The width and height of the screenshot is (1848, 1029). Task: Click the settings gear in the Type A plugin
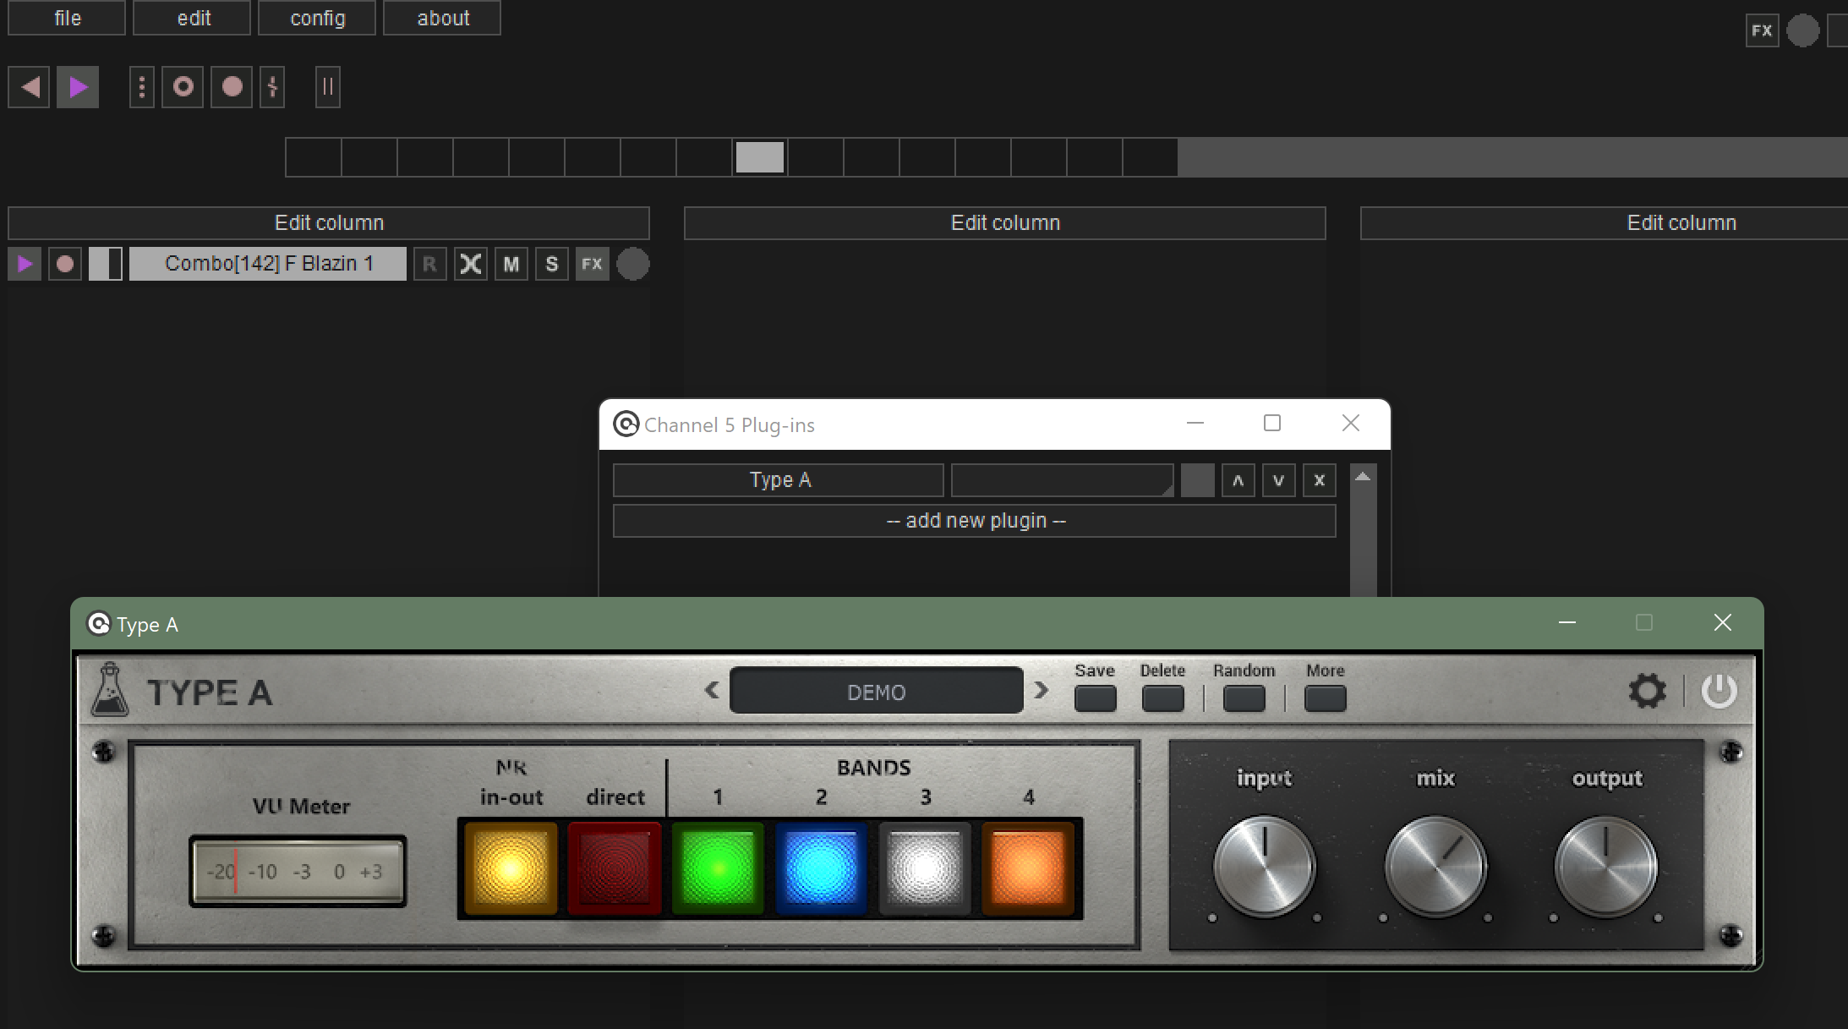1648,690
